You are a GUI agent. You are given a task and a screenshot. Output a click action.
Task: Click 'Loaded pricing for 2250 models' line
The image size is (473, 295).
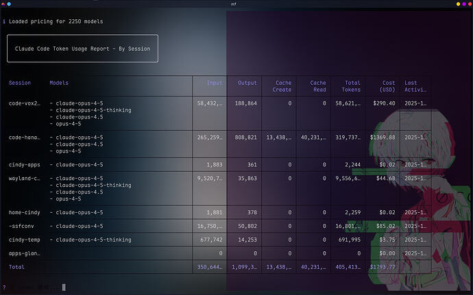(56, 21)
